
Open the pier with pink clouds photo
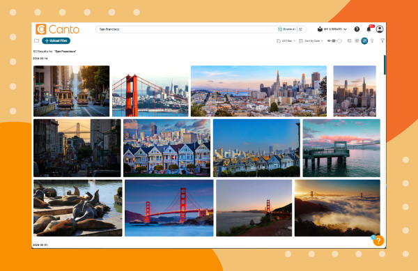click(341, 148)
